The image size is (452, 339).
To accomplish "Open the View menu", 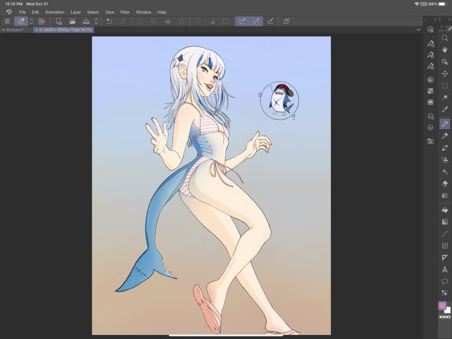I will tap(110, 12).
